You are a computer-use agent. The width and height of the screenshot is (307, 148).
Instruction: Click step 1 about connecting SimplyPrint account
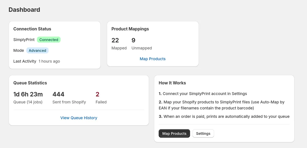tap(203, 94)
